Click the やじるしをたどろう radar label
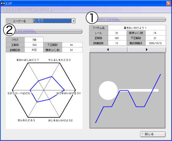The height and width of the screenshot is (141, 172). (x=60, y=60)
